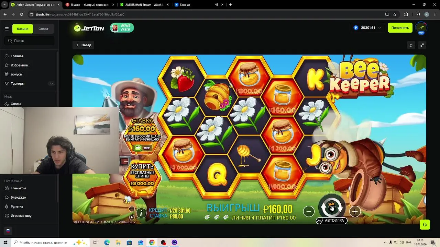This screenshot has width=440, height=247.
Task: Launch Microsoft Edge from taskbar
Action: click(107, 243)
